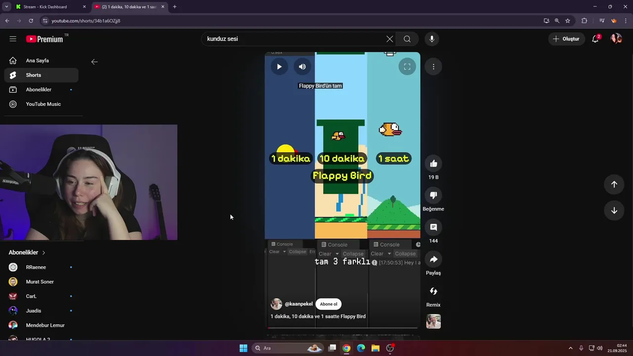The image size is (633, 356).
Task: Start voice search with microphone
Action: [432, 39]
